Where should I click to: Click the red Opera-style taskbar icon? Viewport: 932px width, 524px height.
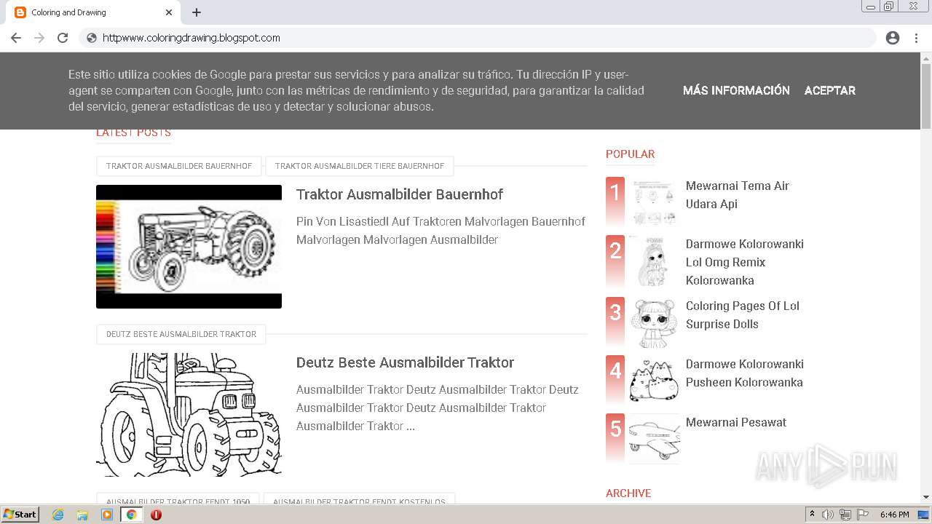click(x=156, y=515)
